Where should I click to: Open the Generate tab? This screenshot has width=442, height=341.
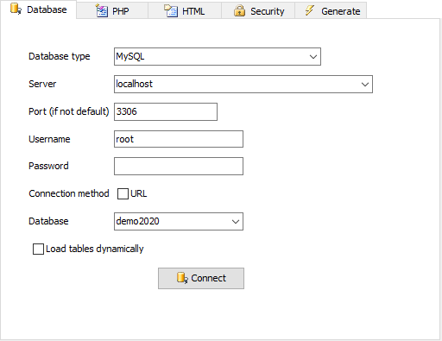pos(331,11)
